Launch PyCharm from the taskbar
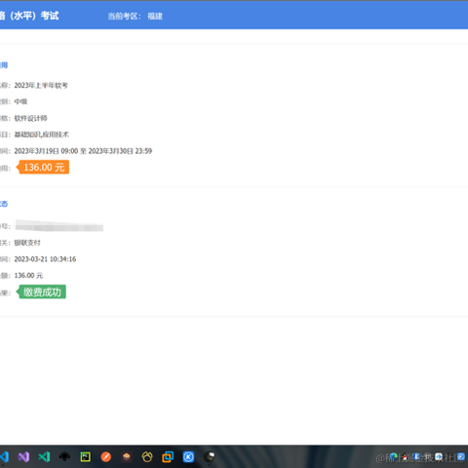 click(x=86, y=457)
